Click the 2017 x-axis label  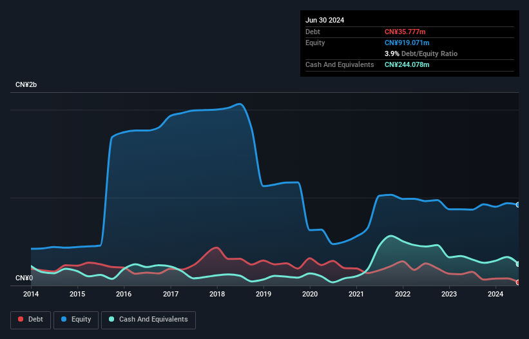(x=171, y=294)
